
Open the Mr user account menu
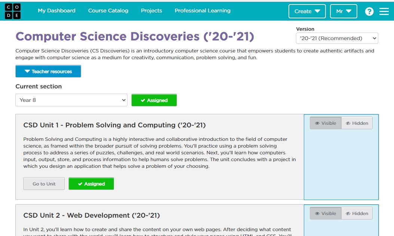(x=343, y=11)
